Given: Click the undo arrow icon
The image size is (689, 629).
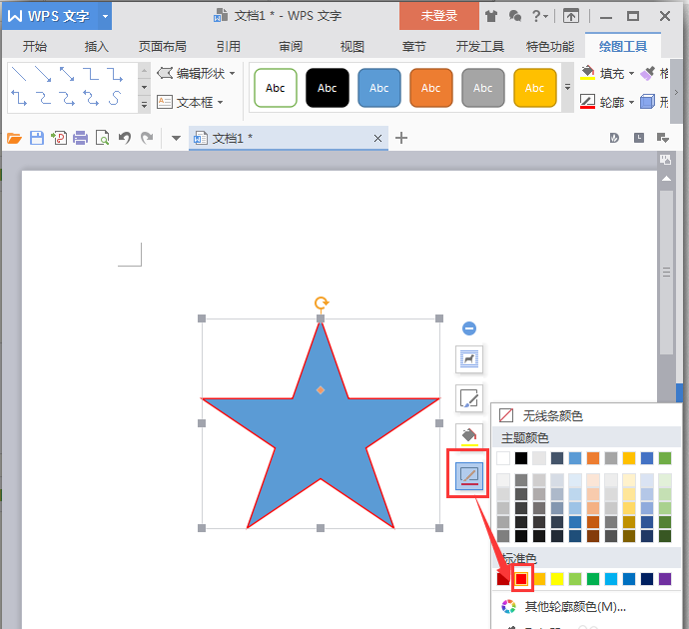Looking at the screenshot, I should [125, 139].
